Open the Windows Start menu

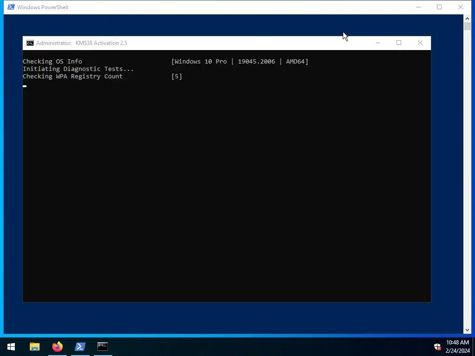11,346
